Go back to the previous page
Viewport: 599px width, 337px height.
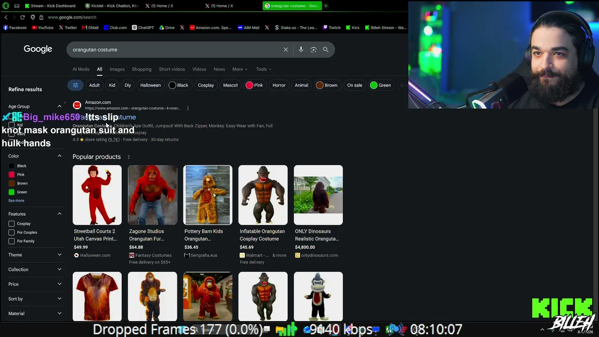pyautogui.click(x=6, y=17)
